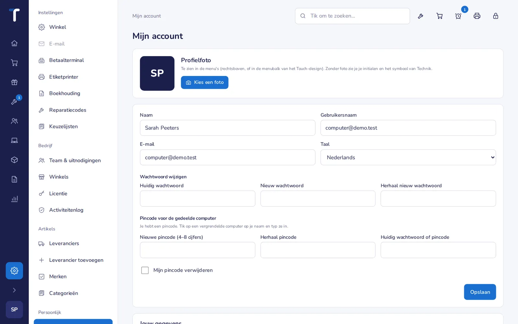Tick Mijn pincode verwijderen checkbox
518x324 pixels.
click(145, 270)
